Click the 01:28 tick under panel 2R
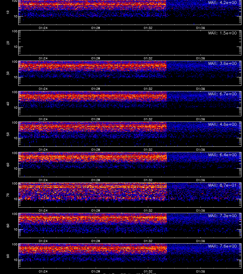Viewport: 243px width, 274px height. [95, 58]
